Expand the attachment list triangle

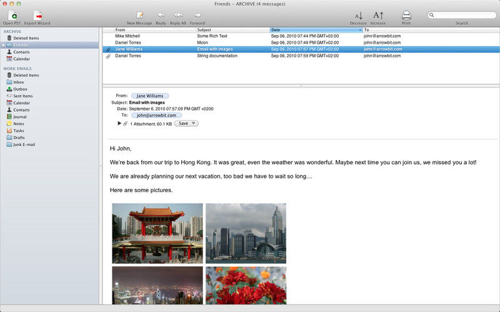[119, 124]
